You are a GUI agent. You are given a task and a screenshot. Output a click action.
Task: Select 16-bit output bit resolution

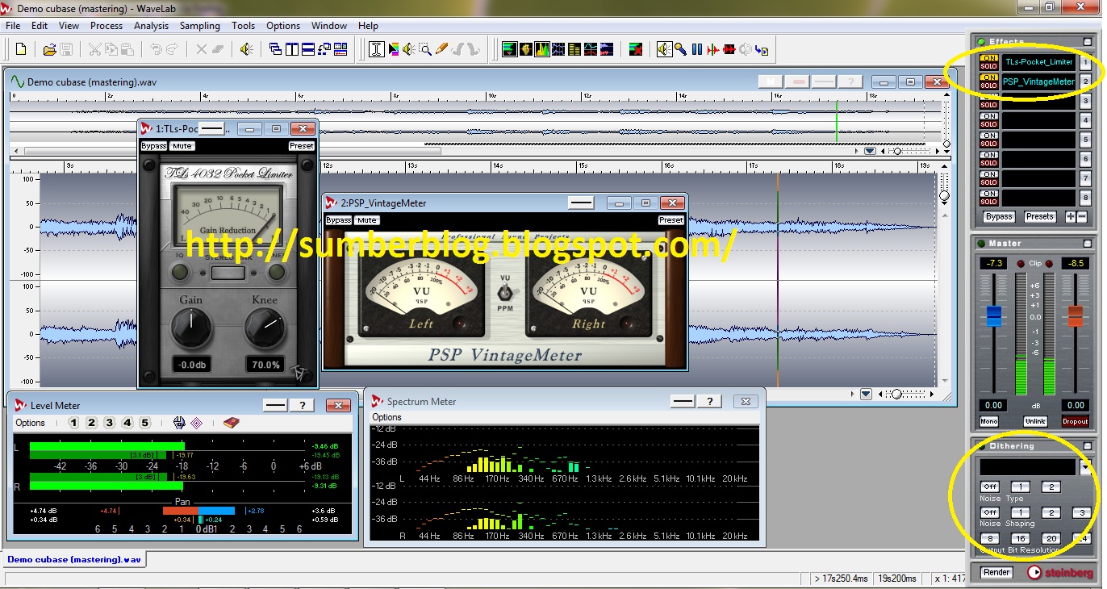click(x=1021, y=538)
